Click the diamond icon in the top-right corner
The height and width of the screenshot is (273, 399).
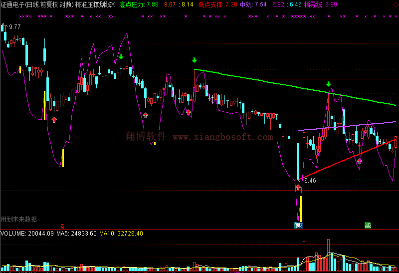pyautogui.click(x=395, y=4)
